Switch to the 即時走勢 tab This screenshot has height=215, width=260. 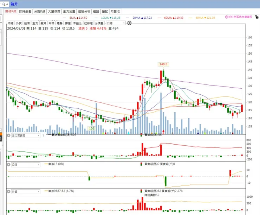click(25, 12)
